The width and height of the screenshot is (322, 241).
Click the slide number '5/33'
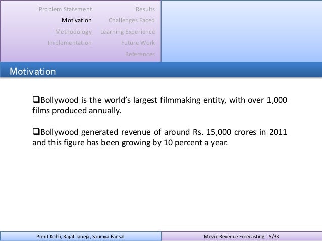point(274,237)
